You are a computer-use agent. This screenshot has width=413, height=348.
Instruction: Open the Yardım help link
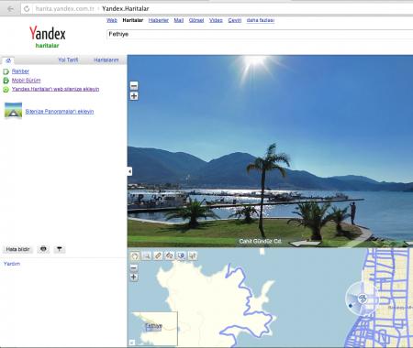[x=12, y=264]
